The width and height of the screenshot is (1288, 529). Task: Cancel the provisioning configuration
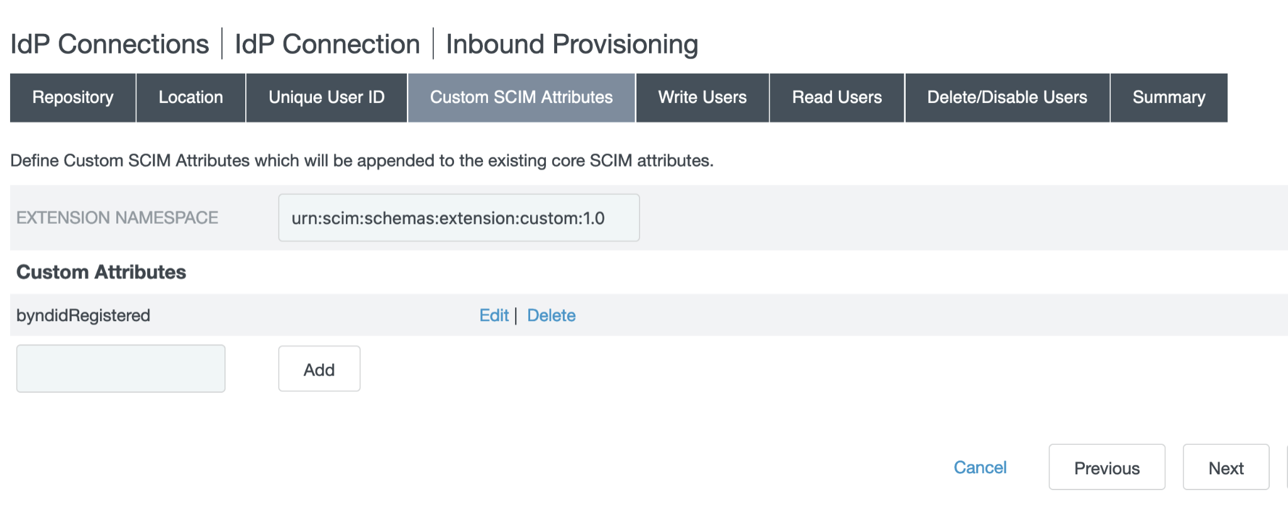coord(980,467)
